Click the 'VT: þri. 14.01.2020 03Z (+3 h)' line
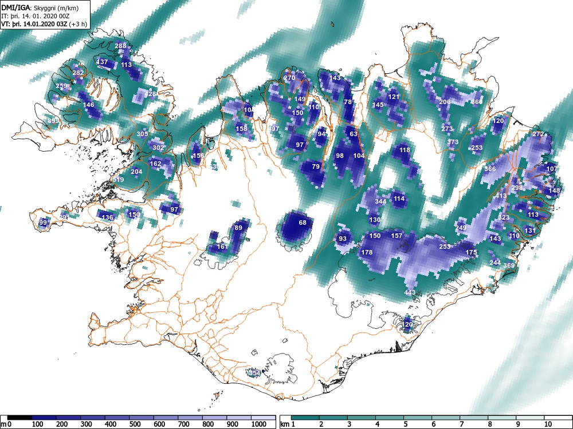This screenshot has height=429, width=573. pos(44,24)
